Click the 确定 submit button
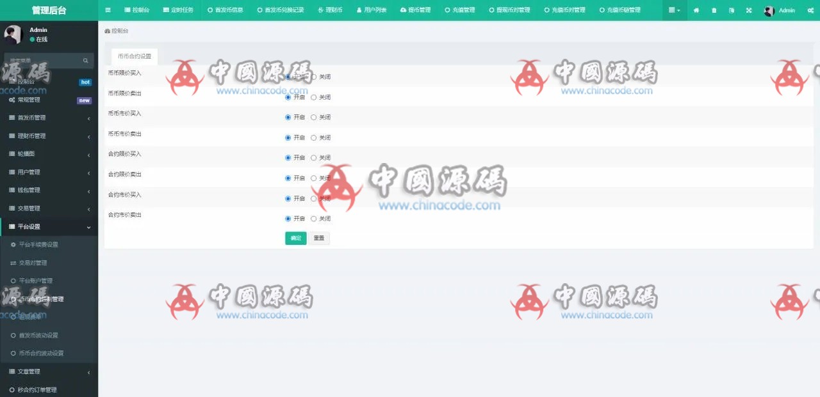This screenshot has width=820, height=397. (295, 238)
